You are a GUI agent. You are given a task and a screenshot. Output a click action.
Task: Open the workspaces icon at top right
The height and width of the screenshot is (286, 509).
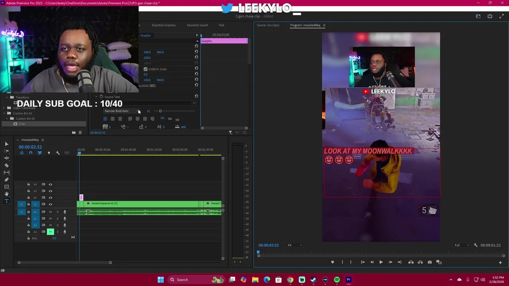478,16
